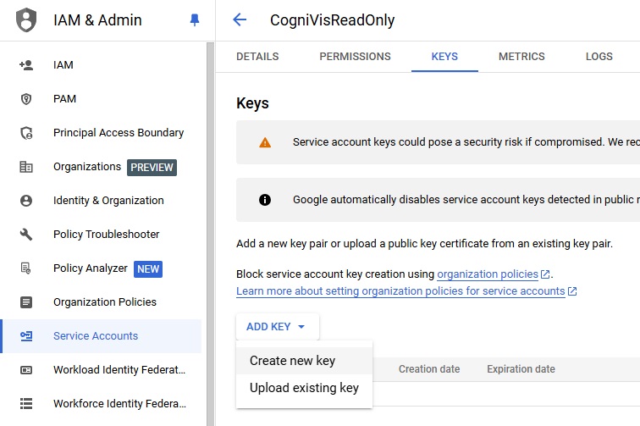Switch to the DETAILS tab

pyautogui.click(x=257, y=57)
